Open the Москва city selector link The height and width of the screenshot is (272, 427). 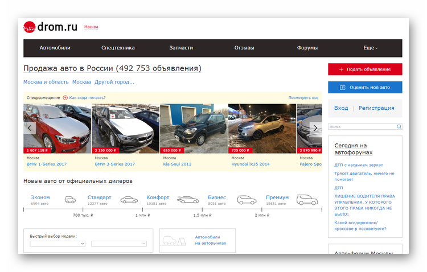coord(91,27)
